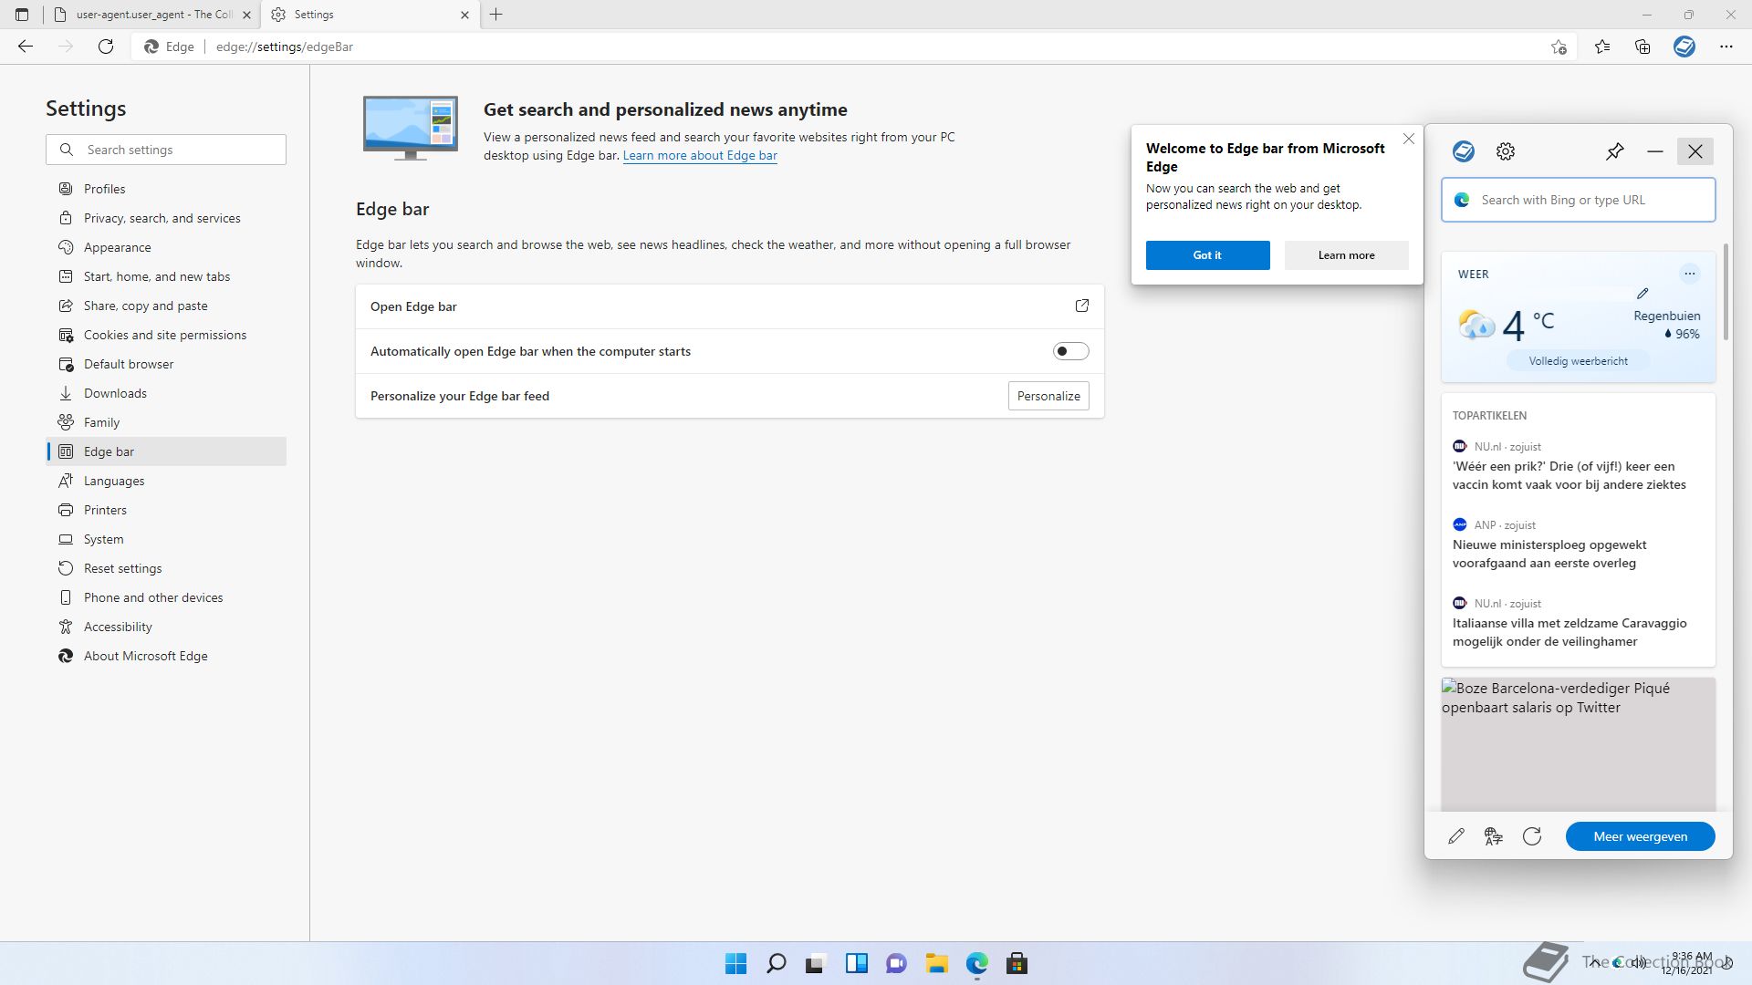Click Learn more in welcome popup
Screen dimensions: 1752x985
pyautogui.click(x=1346, y=255)
